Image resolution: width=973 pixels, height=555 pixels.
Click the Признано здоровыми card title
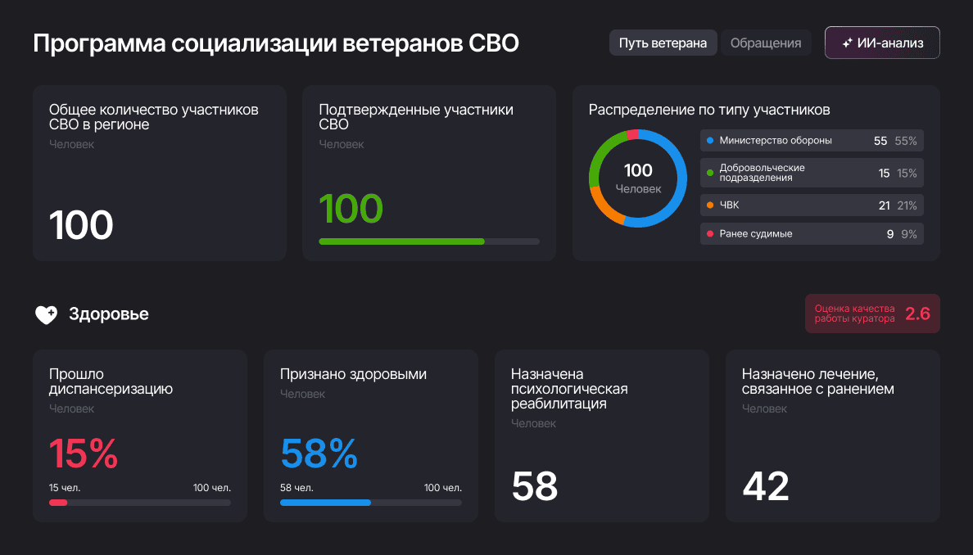click(x=353, y=374)
